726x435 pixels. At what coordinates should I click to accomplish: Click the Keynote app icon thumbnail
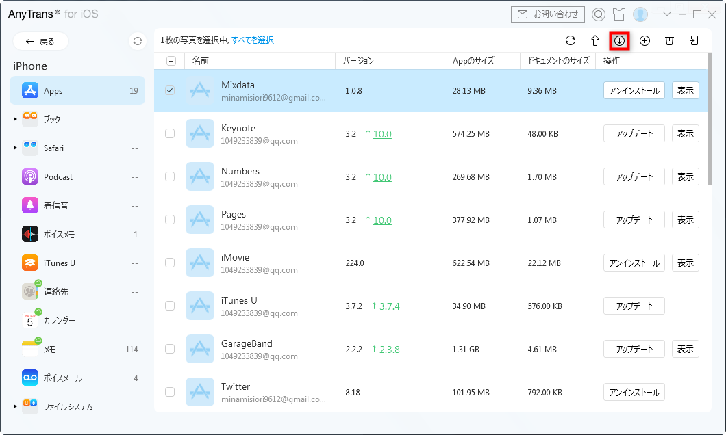tap(200, 133)
